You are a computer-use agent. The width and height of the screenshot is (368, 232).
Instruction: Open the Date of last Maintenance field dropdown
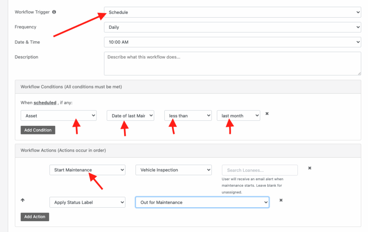point(130,115)
